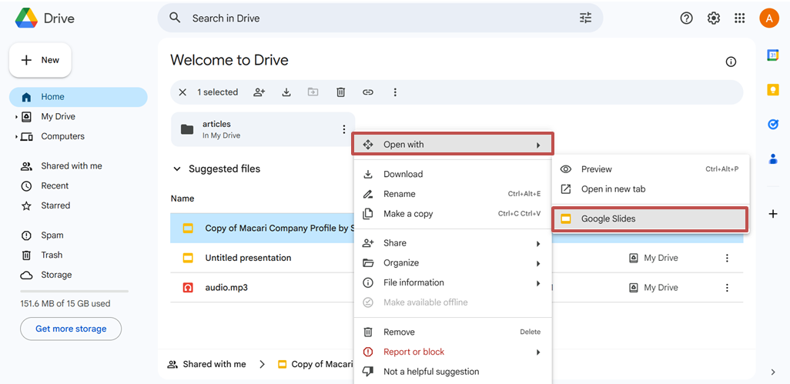Share selected file via add-person icon
Image resolution: width=790 pixels, height=384 pixels.
(259, 92)
